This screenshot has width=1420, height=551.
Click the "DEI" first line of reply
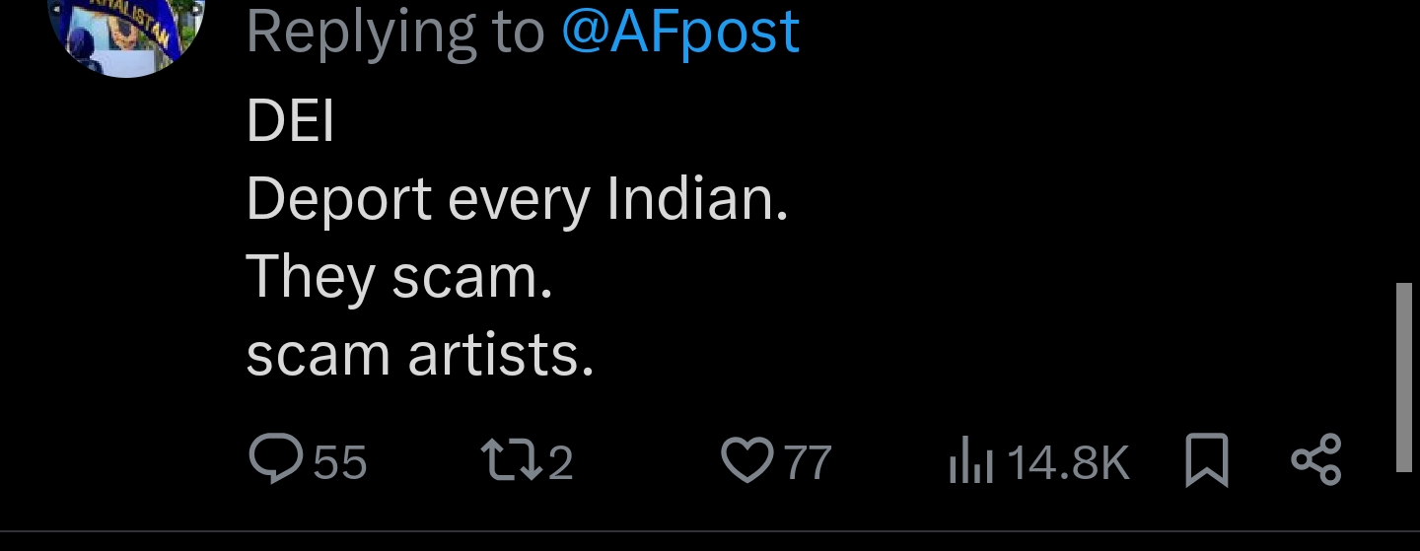(x=290, y=122)
